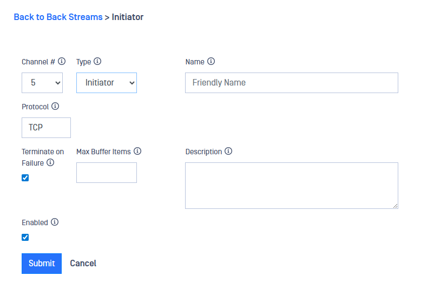434x302 pixels.
Task: Click the info icon next to Enabled
Action: click(x=55, y=222)
